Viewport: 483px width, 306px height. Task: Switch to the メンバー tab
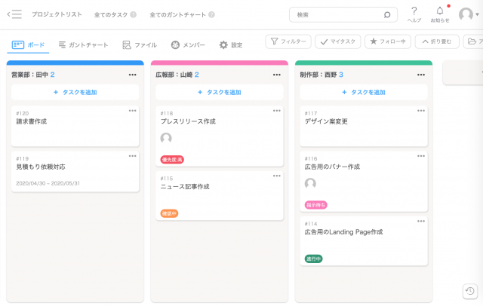coord(189,45)
